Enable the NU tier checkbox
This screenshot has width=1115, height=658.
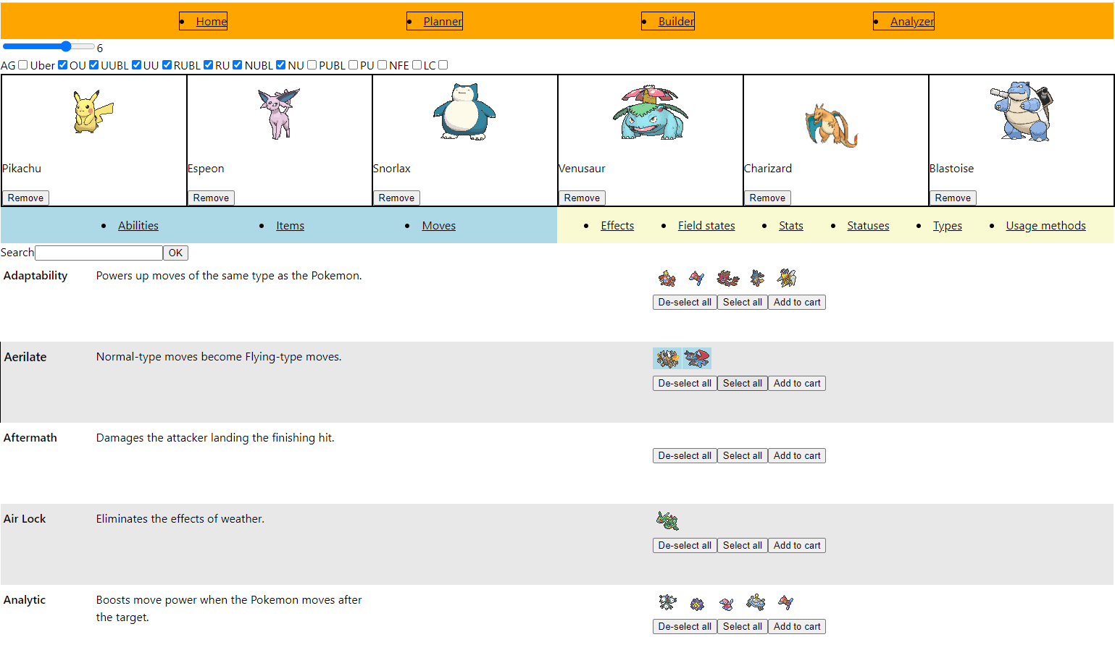[x=312, y=64]
